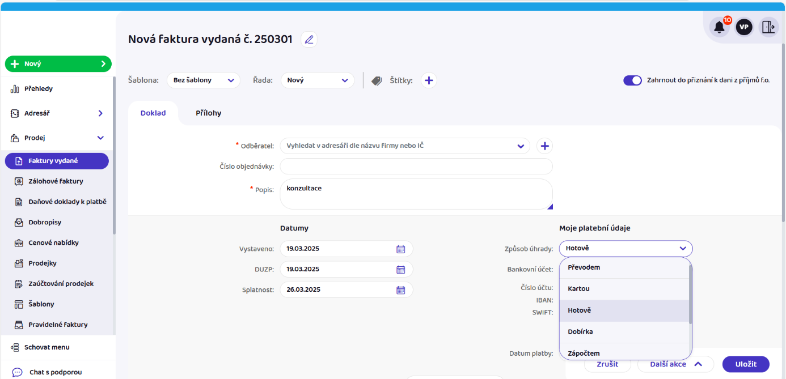Choose Dobírka payment method
786x379 pixels.
click(624, 332)
